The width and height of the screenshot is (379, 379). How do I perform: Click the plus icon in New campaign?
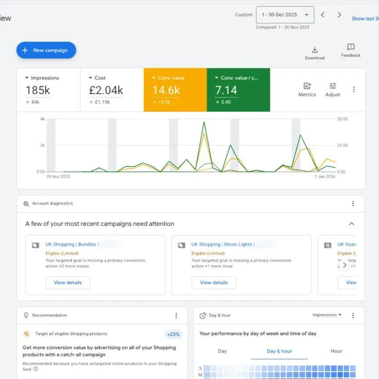tap(25, 51)
